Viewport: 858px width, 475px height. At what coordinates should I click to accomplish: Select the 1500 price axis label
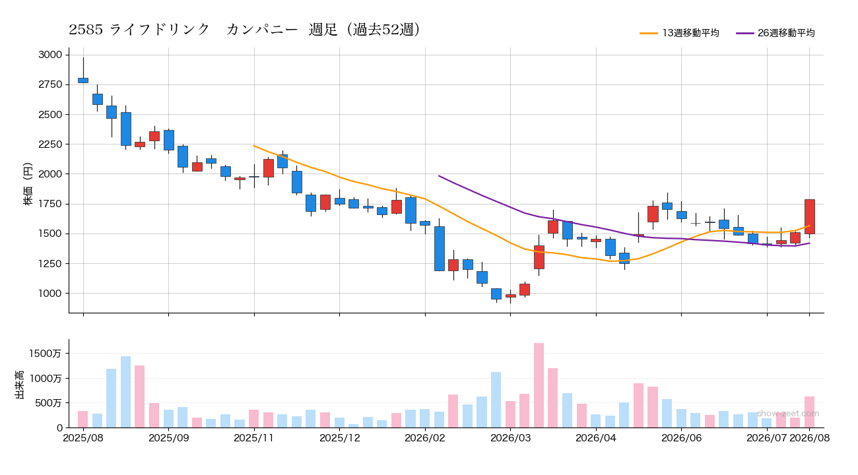(50, 234)
